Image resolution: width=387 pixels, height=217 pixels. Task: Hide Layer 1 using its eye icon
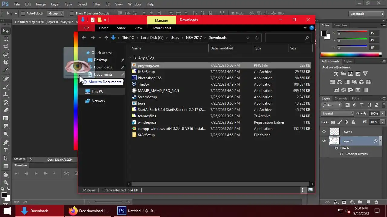click(x=324, y=132)
